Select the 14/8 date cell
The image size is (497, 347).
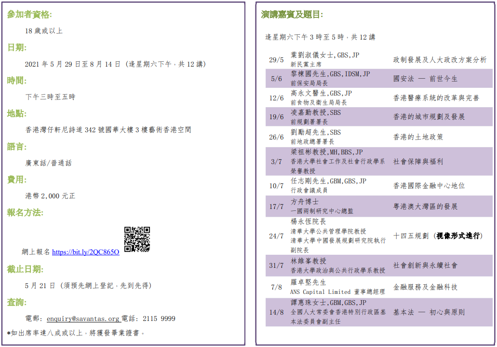pos(276,312)
